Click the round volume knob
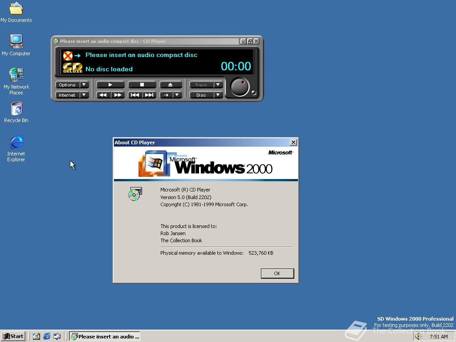 click(x=240, y=87)
